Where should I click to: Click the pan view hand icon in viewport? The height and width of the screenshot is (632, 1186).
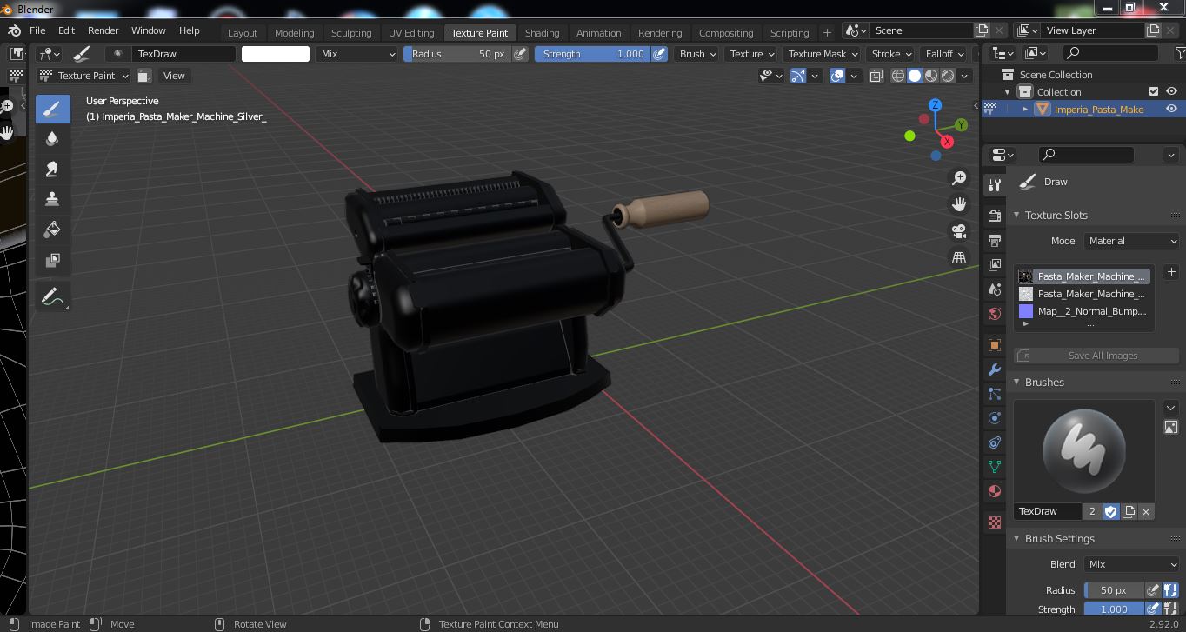coord(959,204)
